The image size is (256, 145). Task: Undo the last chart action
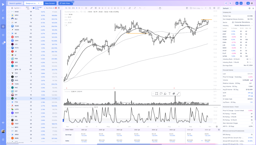coord(140,8)
